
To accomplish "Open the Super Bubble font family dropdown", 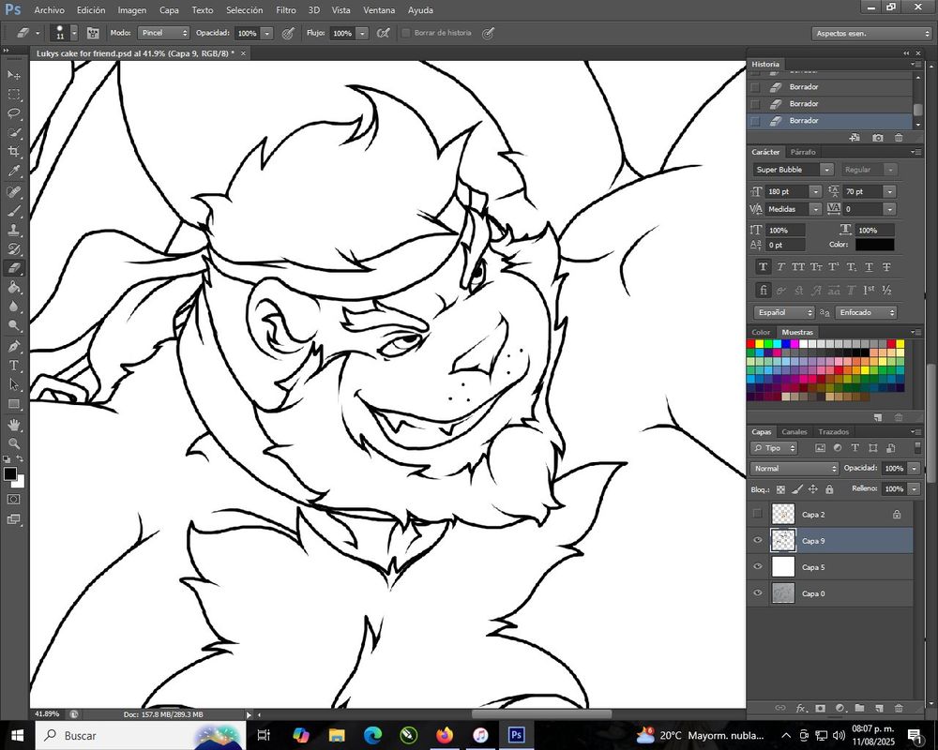I will point(794,170).
